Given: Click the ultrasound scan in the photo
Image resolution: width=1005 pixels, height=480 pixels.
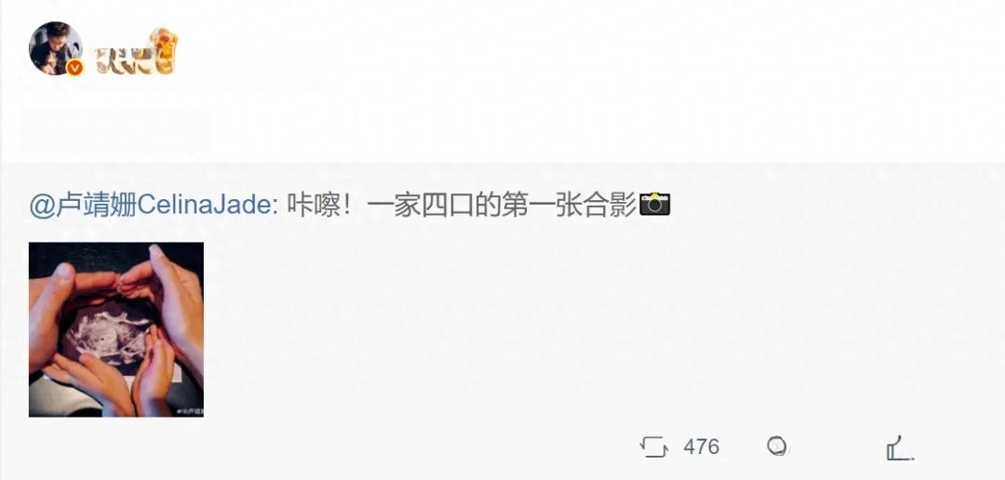Looking at the screenshot, I should click(108, 333).
